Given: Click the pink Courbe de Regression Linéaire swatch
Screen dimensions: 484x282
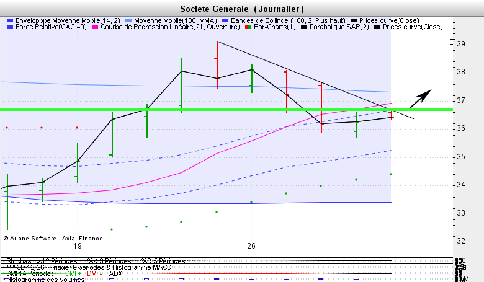Looking at the screenshot, I should click(95, 27).
